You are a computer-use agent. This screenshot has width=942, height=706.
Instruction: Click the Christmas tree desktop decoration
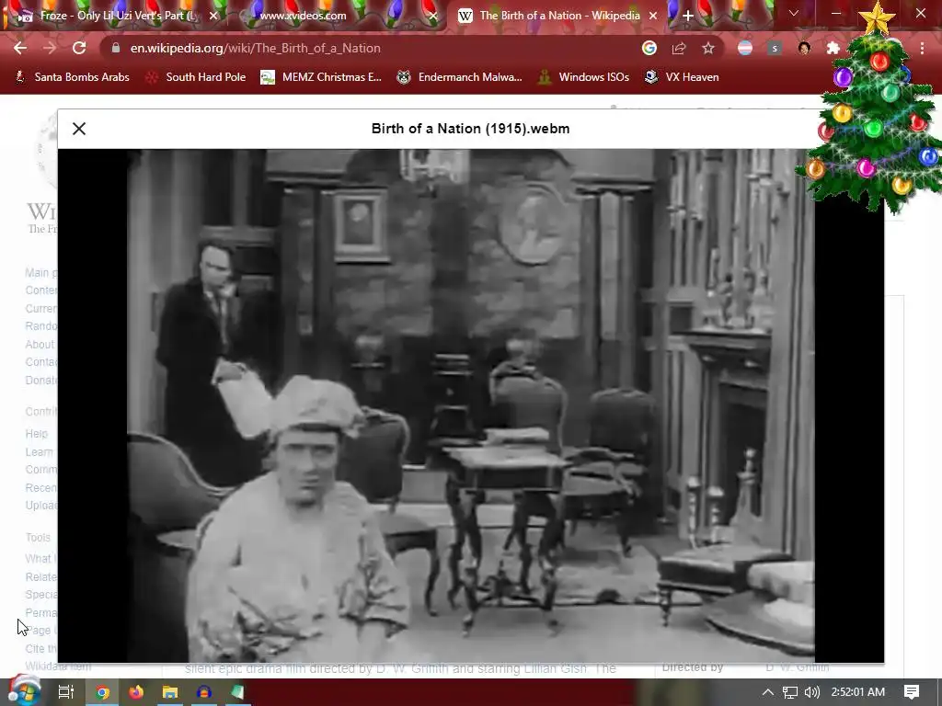(872, 114)
